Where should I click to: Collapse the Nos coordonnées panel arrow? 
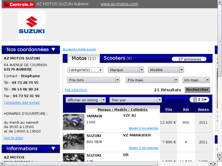pyautogui.click(x=53, y=49)
